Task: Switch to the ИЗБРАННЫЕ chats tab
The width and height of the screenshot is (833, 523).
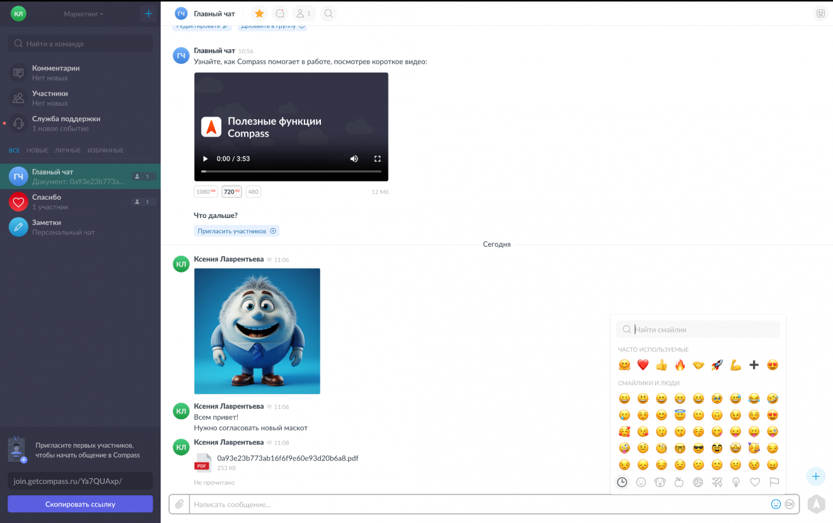Action: (x=105, y=151)
